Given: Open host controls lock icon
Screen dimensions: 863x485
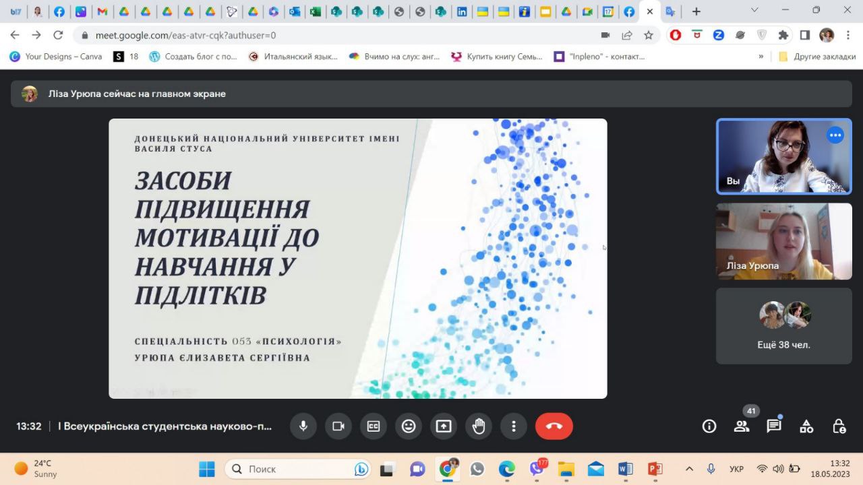Looking at the screenshot, I should (x=839, y=426).
